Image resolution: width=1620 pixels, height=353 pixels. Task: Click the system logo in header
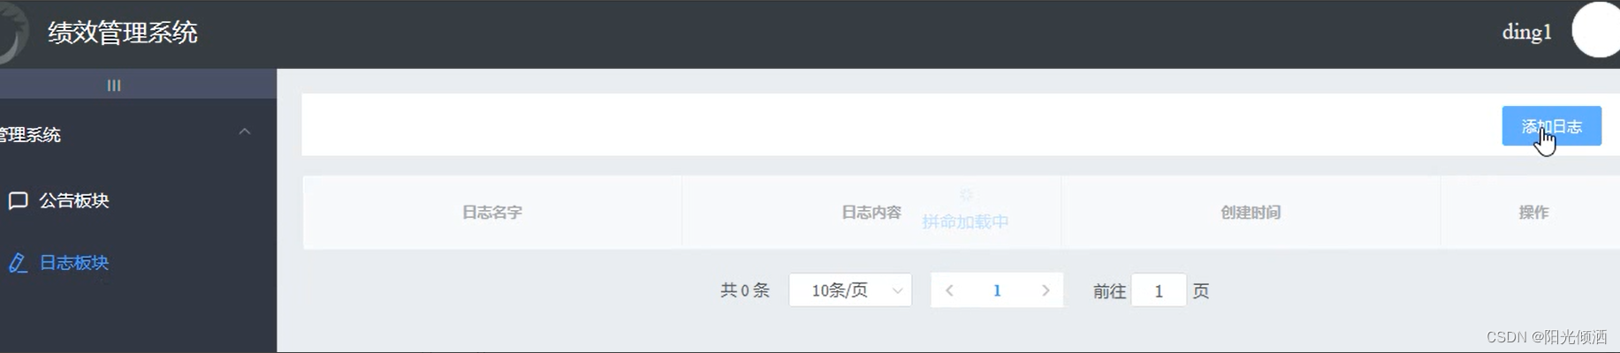(12, 34)
